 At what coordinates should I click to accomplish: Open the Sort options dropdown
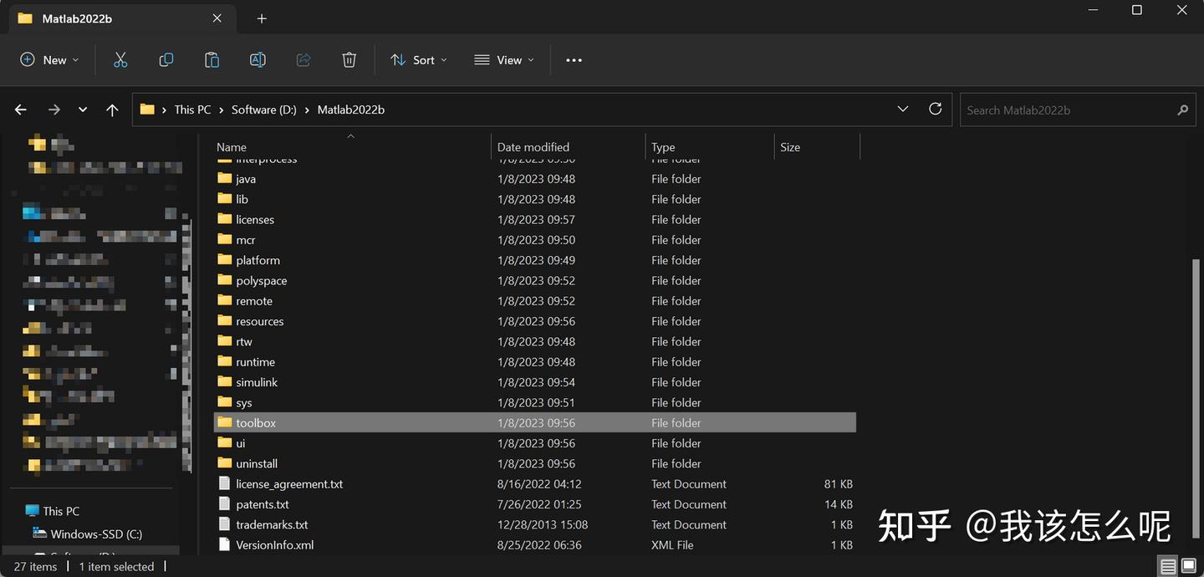coord(419,60)
